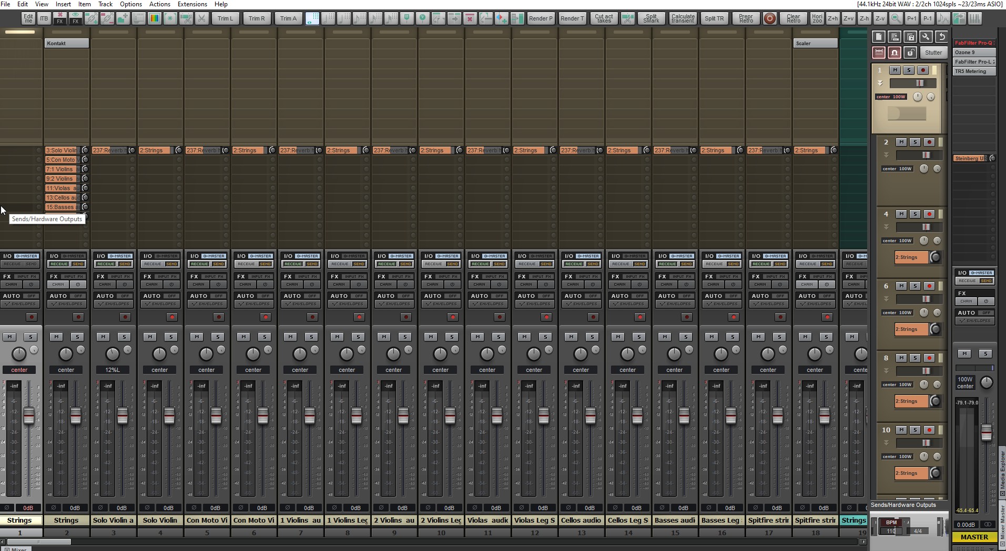Expand the folder arrows on track 1 panel
Viewport: 1006px width, 551px height.
point(880,83)
